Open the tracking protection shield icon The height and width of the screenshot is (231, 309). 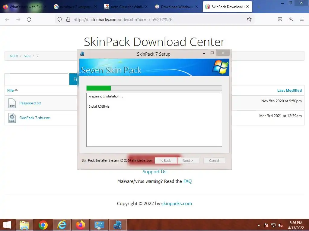click(x=60, y=20)
